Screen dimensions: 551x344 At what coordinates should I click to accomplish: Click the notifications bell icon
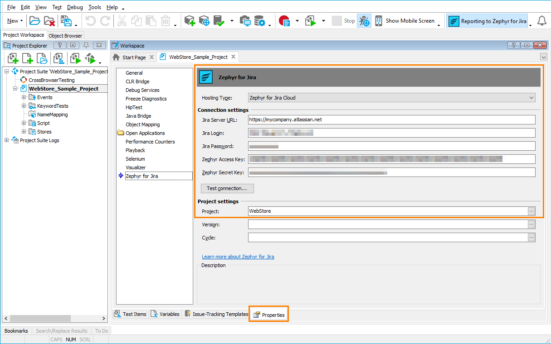click(542, 20)
